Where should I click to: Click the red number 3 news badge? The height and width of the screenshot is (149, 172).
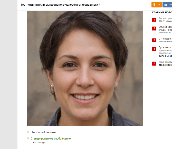154,40
